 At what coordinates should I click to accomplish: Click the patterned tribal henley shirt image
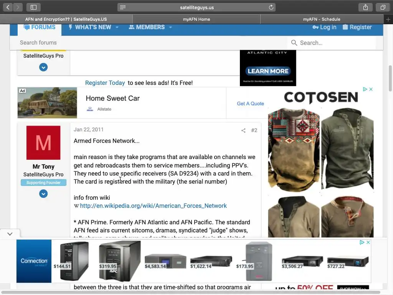294,150
